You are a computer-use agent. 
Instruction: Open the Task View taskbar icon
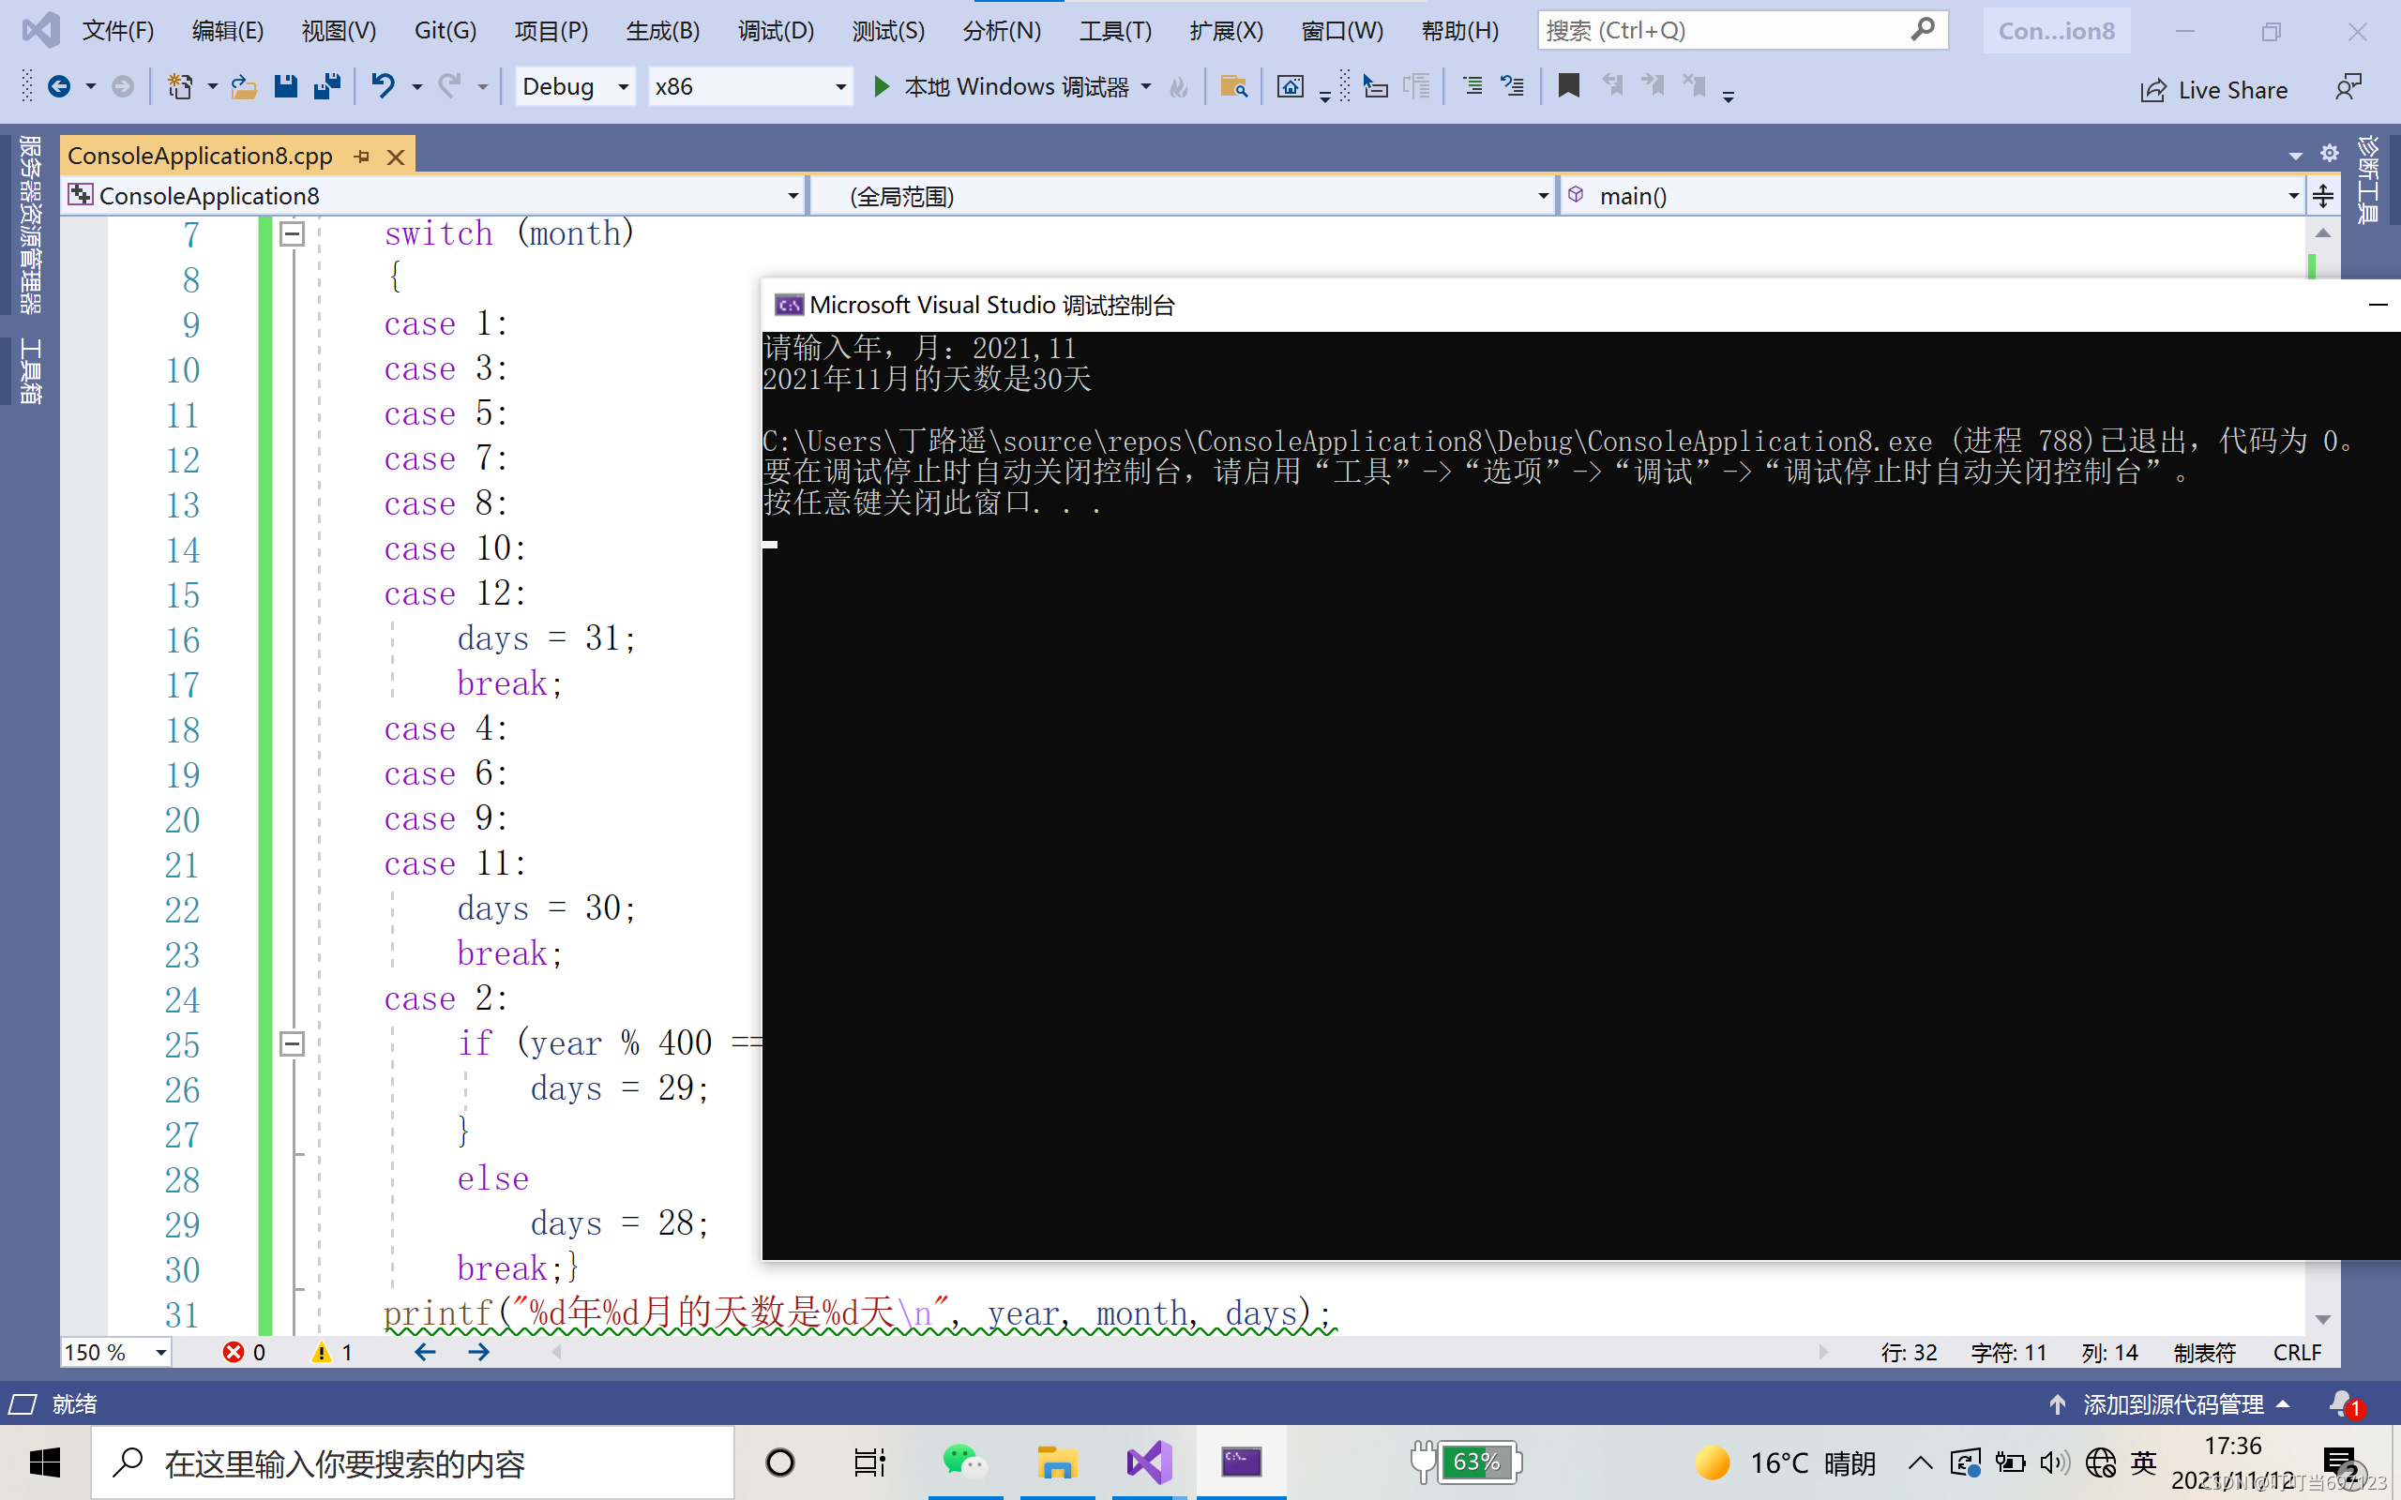[869, 1462]
